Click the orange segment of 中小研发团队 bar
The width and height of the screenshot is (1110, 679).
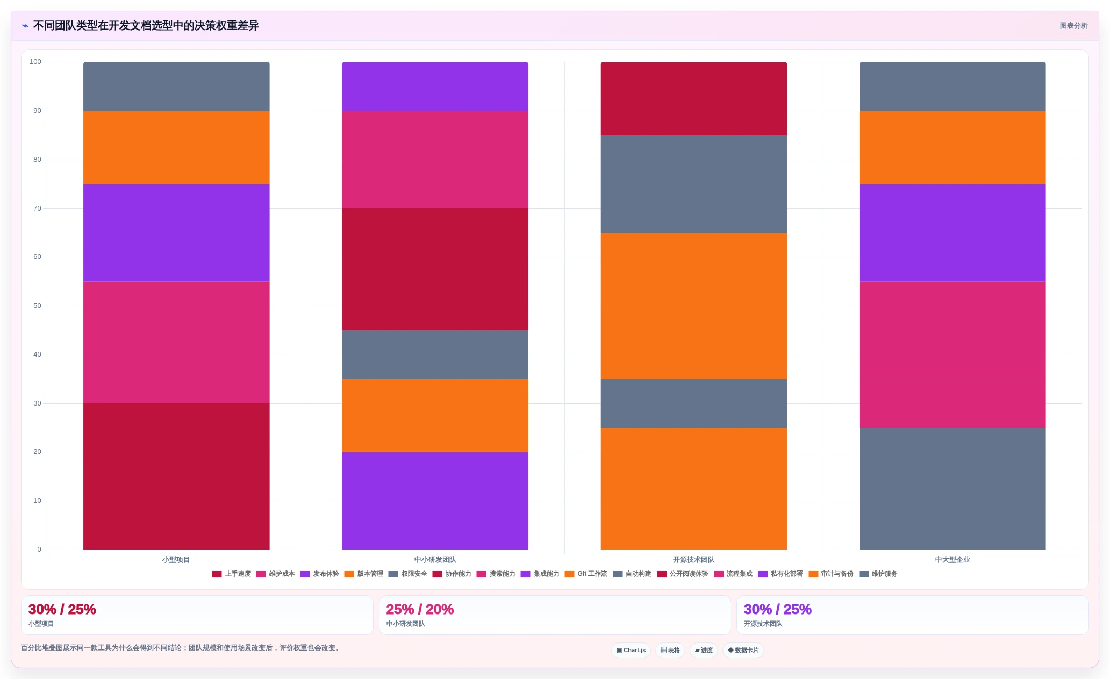point(435,415)
